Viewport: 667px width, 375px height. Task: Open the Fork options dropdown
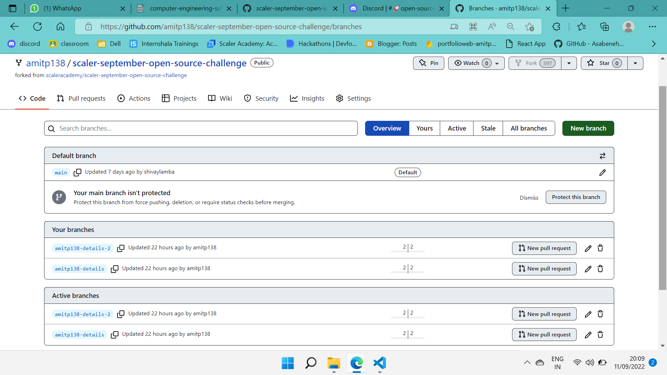click(569, 63)
